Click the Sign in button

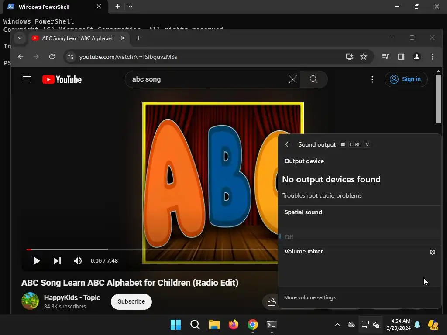click(406, 79)
